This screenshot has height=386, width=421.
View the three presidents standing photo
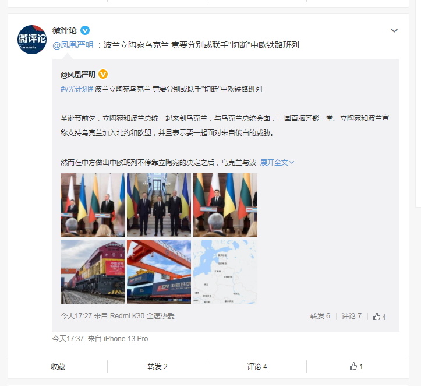[x=159, y=205]
